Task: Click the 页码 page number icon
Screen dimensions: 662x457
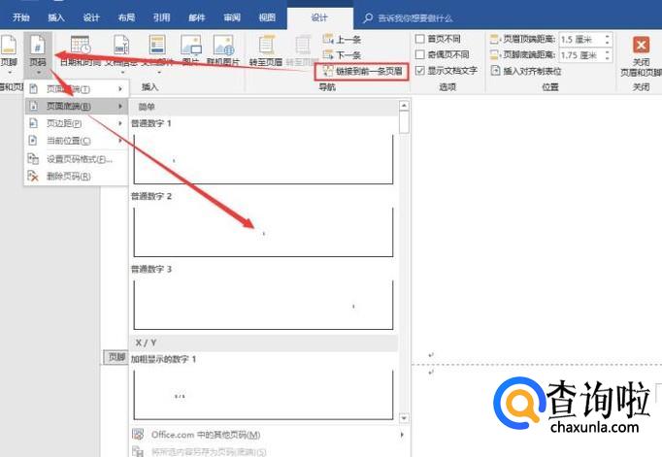Action: [38, 45]
